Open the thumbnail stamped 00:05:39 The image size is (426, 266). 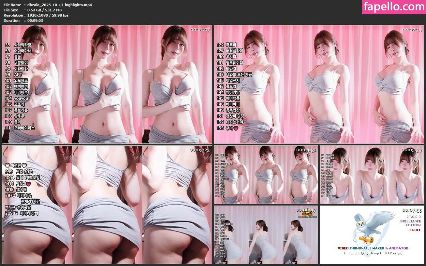pyautogui.click(x=372, y=175)
